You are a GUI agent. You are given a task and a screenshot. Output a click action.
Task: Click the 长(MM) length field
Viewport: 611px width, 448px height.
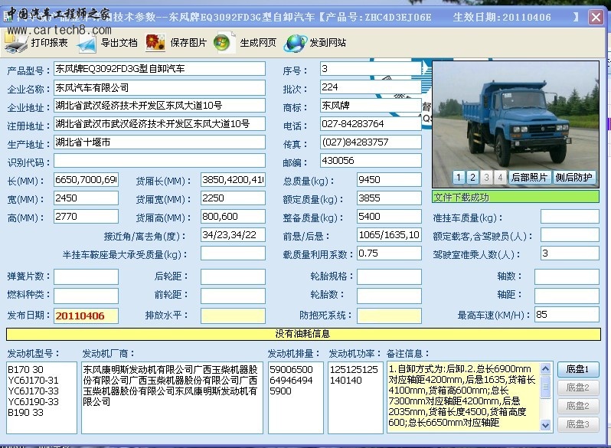click(86, 180)
